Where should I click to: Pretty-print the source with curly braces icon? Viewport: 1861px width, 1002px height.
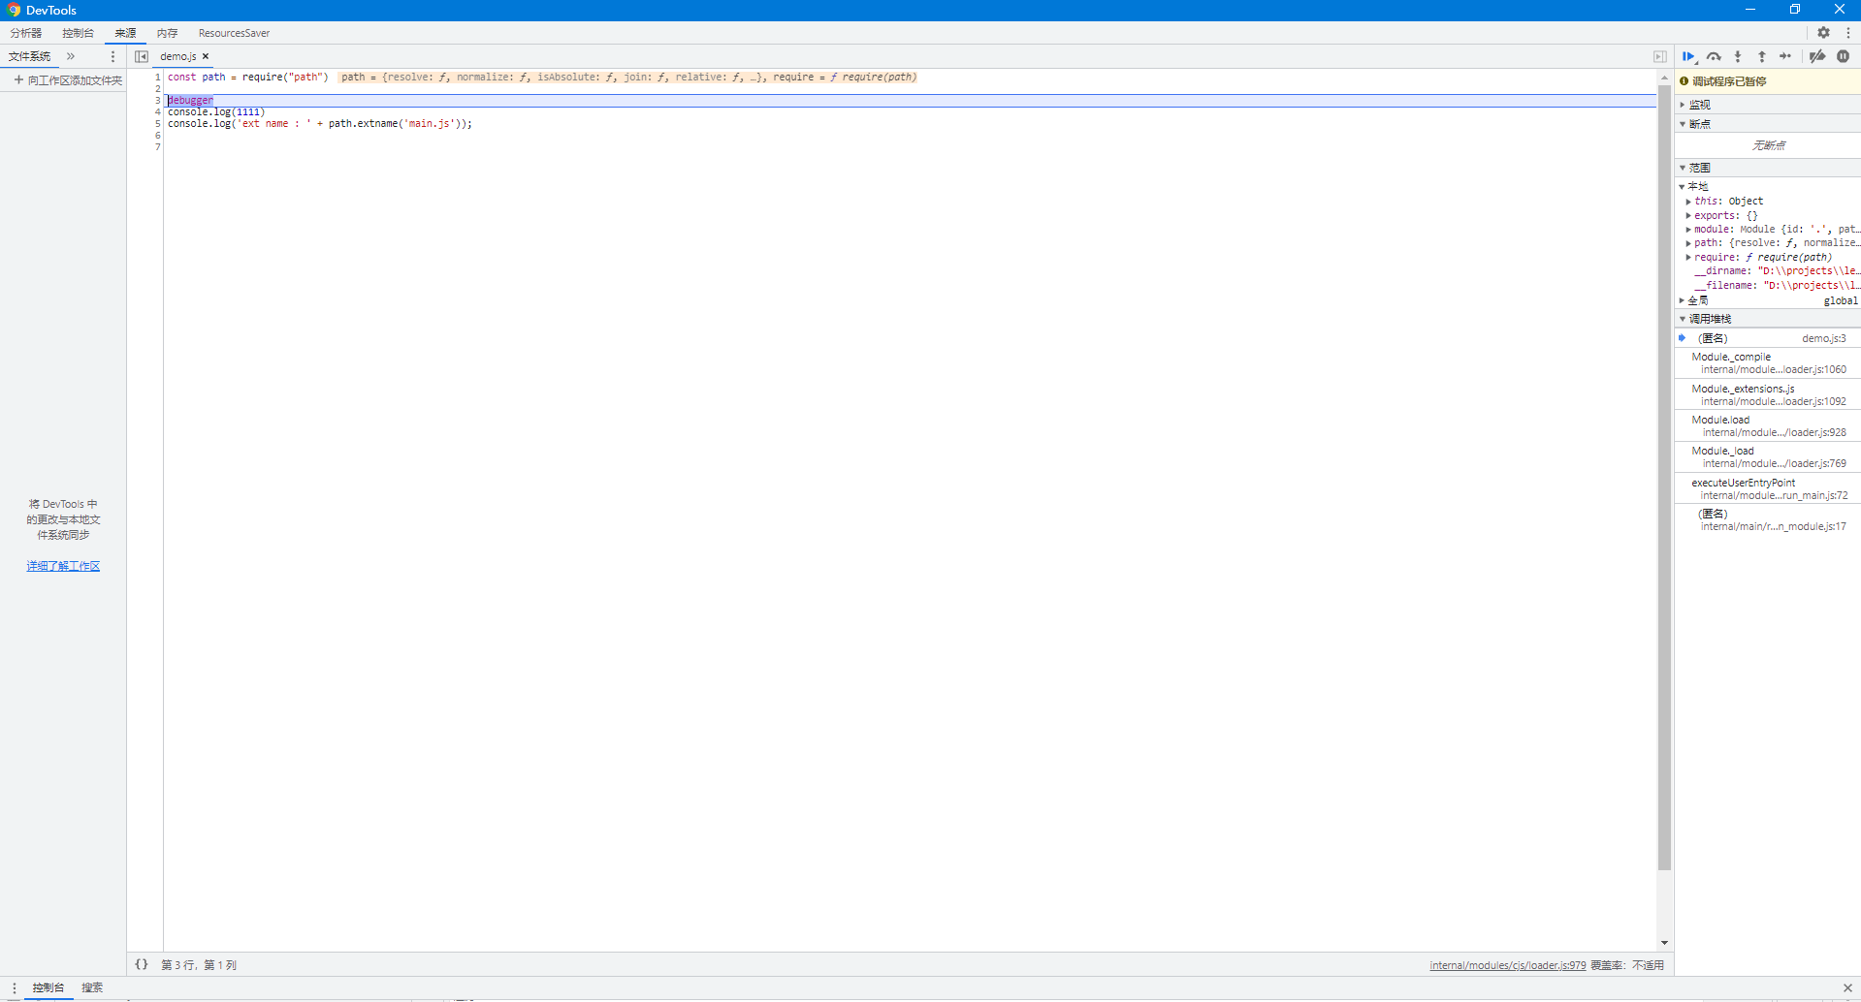click(142, 964)
